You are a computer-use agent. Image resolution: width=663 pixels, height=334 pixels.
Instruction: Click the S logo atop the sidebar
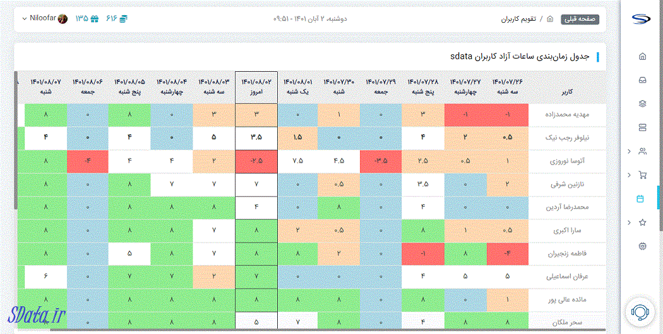(x=642, y=19)
